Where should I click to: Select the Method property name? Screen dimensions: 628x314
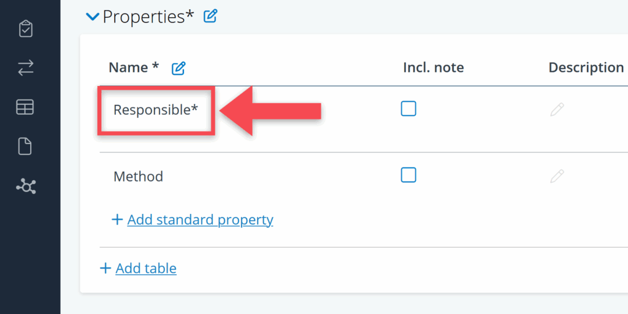point(139,177)
